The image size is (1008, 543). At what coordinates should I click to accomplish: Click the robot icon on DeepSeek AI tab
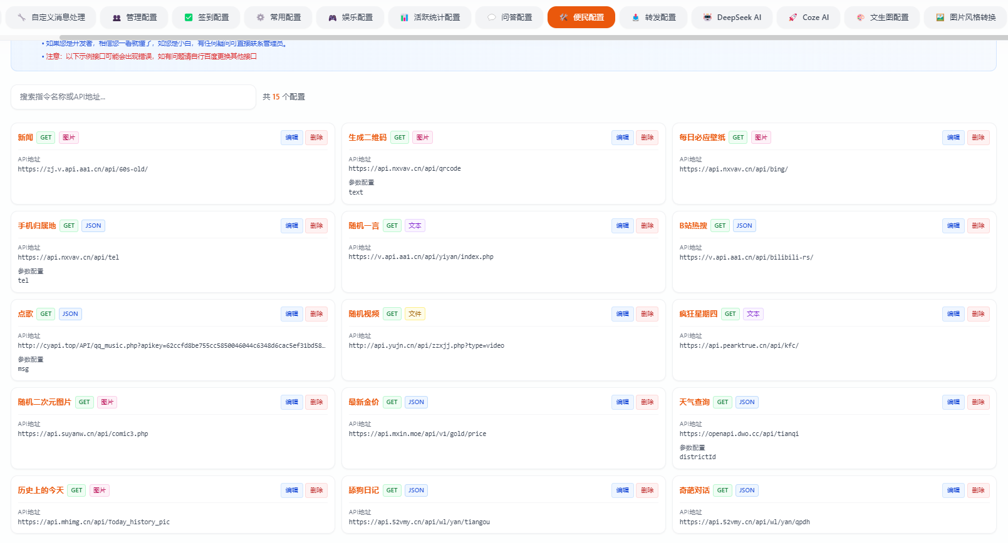[x=707, y=18]
